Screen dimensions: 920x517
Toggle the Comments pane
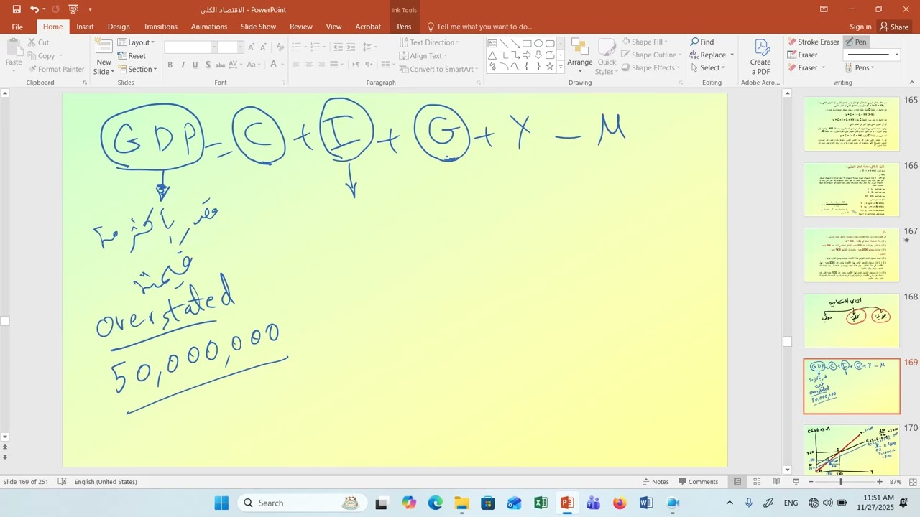pos(698,482)
